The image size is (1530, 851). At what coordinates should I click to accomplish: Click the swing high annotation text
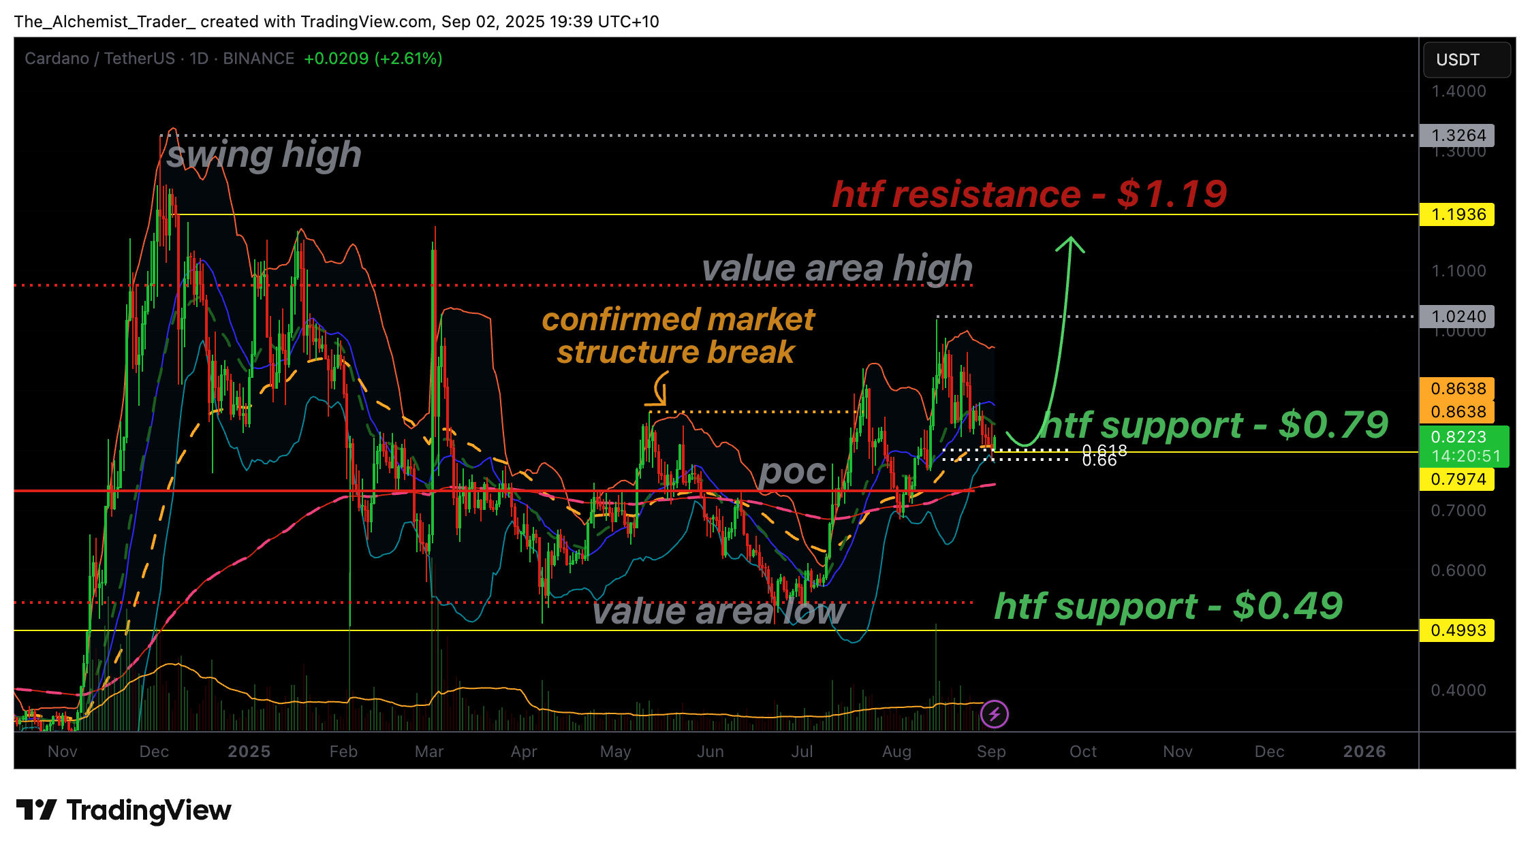264,155
